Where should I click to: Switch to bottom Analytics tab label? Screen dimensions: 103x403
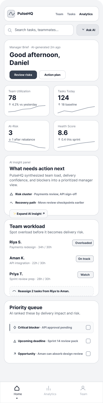coord(50,394)
